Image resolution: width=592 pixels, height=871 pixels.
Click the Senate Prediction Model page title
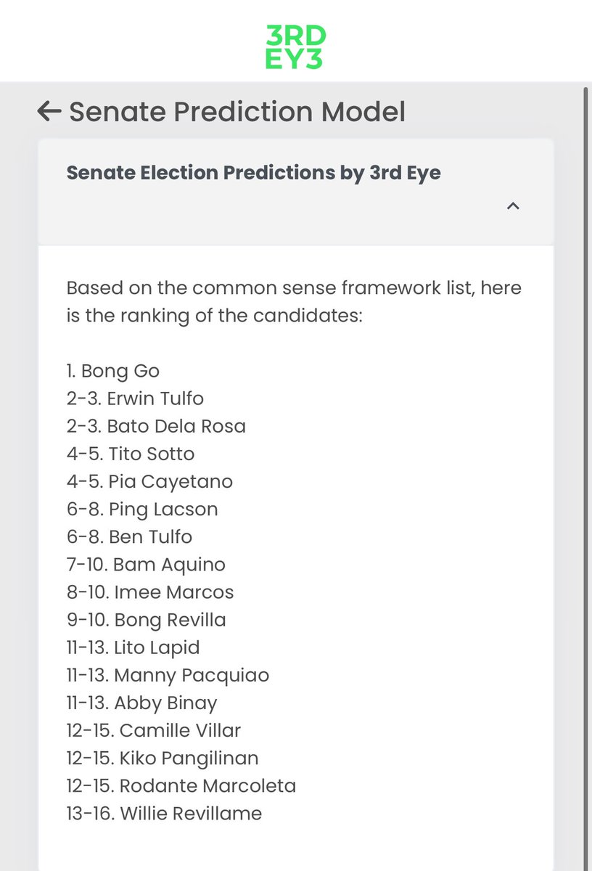coord(237,112)
